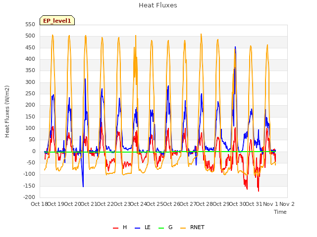Click the Time x-axis label
Viewport: 317px width, 237px height.
tap(280, 212)
